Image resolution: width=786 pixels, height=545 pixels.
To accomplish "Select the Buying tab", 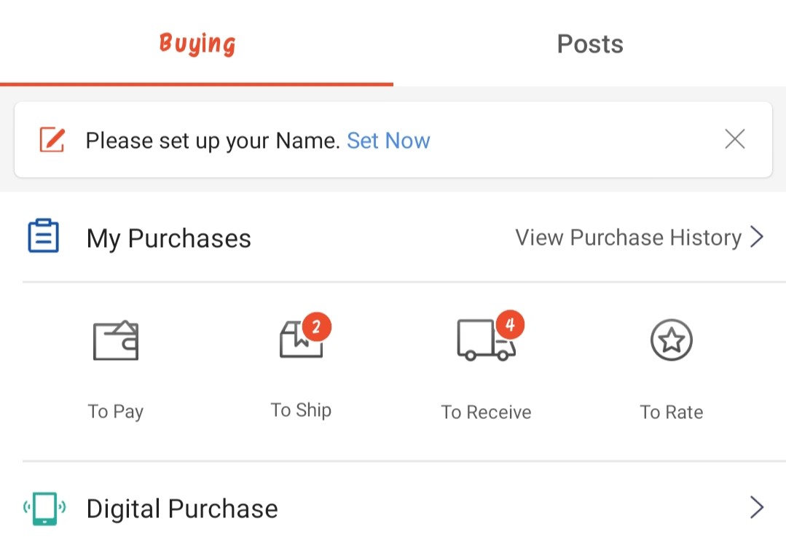I will 197,44.
